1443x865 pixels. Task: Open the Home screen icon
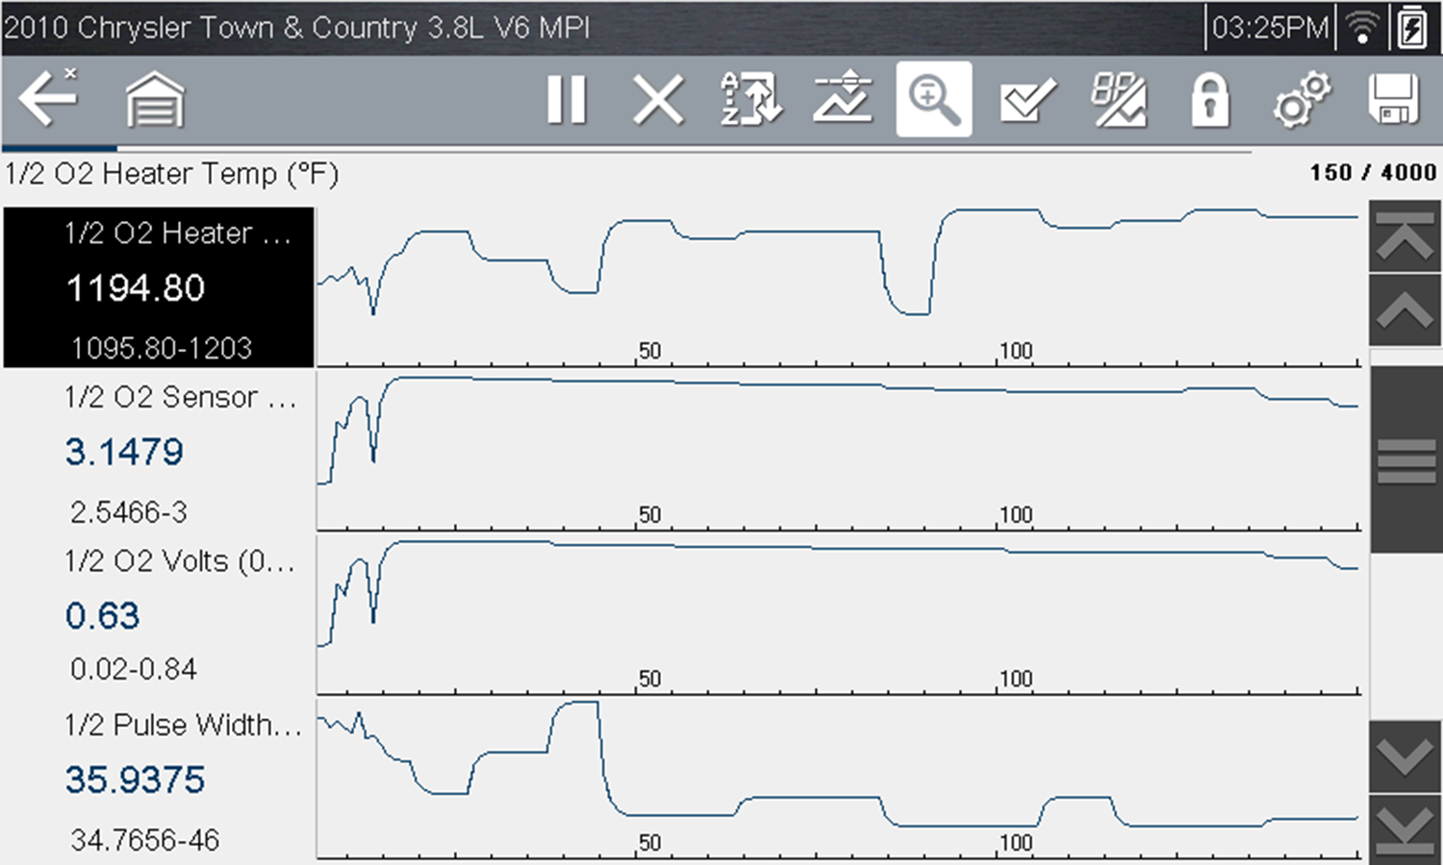155,100
